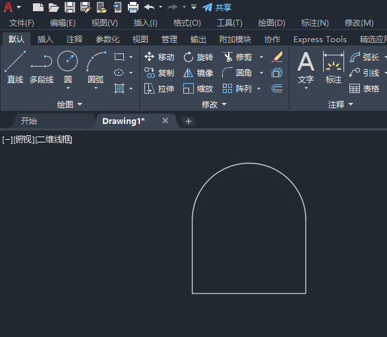387x337 pixels.
Task: Open the 格式(O) menu
Action: click(x=187, y=23)
